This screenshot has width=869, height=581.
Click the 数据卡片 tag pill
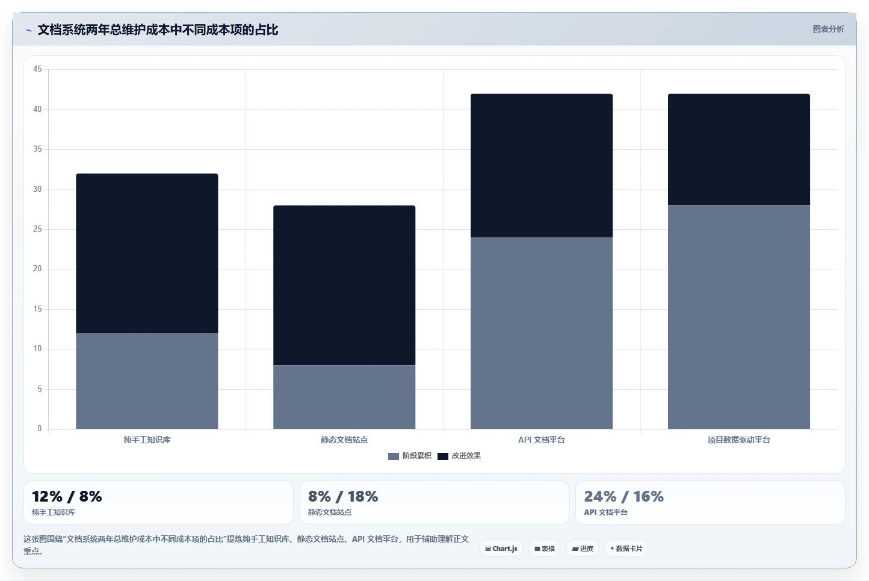click(x=626, y=549)
